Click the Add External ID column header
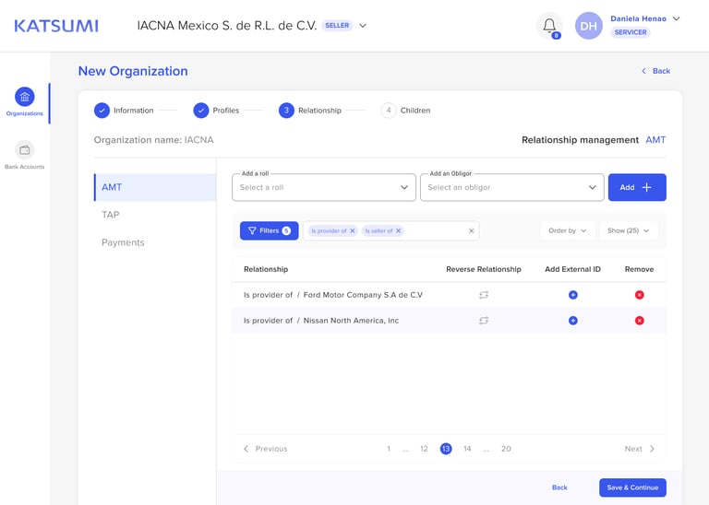 tap(572, 269)
